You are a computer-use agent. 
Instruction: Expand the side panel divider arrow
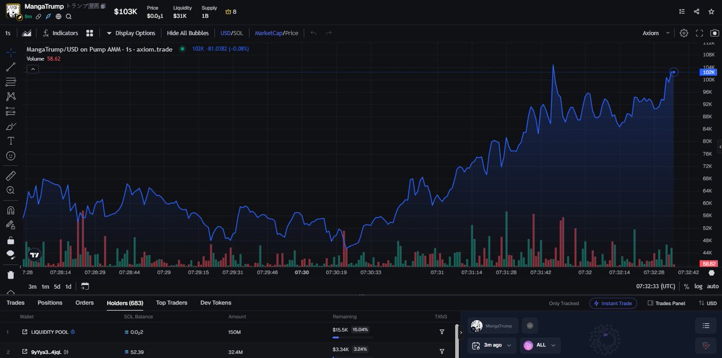pyautogui.click(x=460, y=332)
